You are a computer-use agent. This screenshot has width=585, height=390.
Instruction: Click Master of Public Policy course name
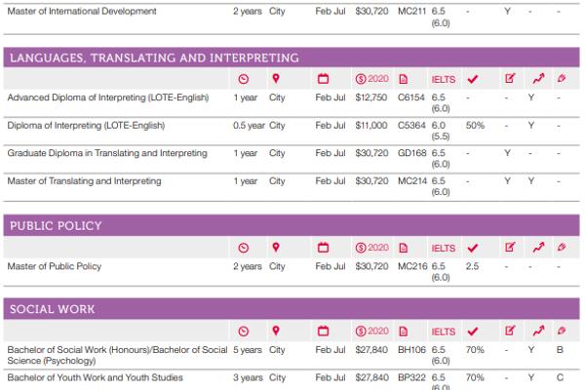(x=55, y=266)
